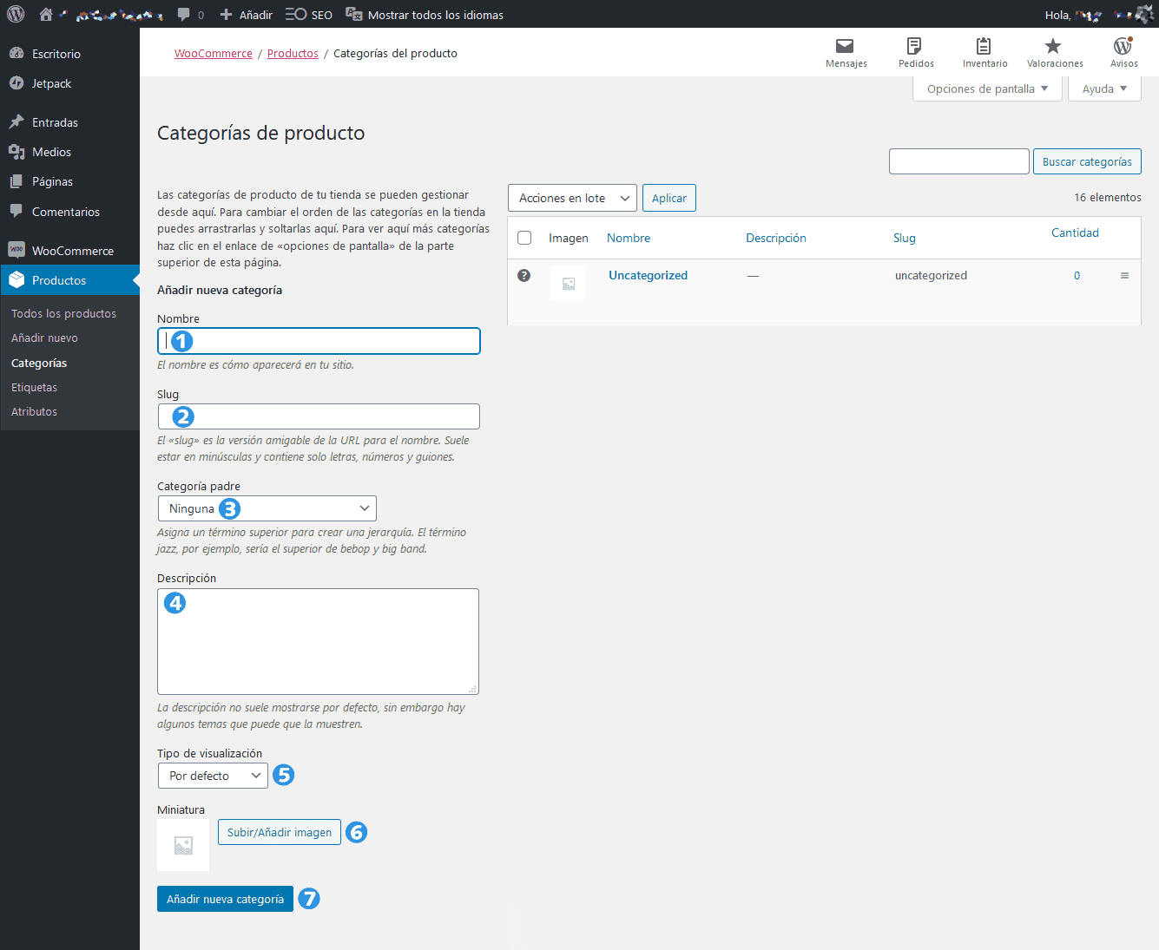The width and height of the screenshot is (1159, 950).
Task: Click the Añadir nueva categoría button
Action: (x=225, y=899)
